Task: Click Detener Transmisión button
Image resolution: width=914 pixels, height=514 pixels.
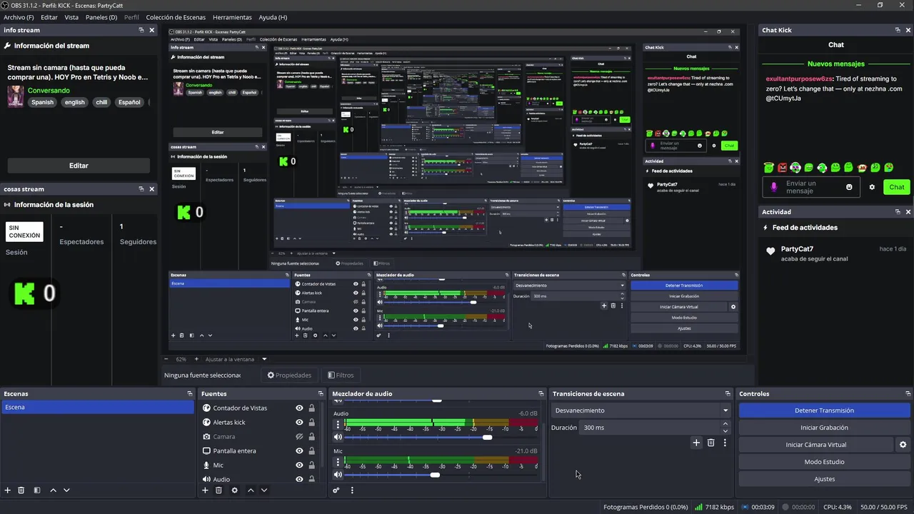Action: pyautogui.click(x=824, y=410)
